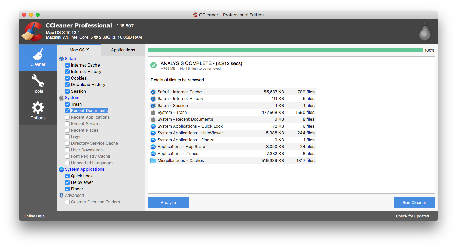The image size is (457, 248).
Task: Click the User Downloads label
Action: coord(87,150)
